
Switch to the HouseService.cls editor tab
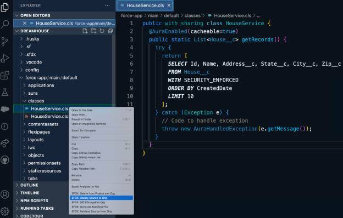[145, 5]
